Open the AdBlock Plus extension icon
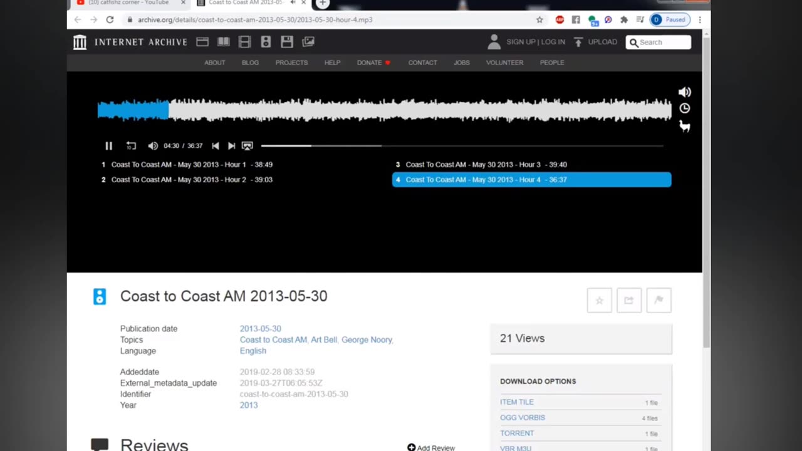Screen dimensions: 802x451 tap(560, 20)
